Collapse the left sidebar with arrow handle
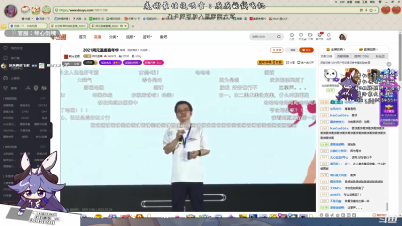 point(51,131)
